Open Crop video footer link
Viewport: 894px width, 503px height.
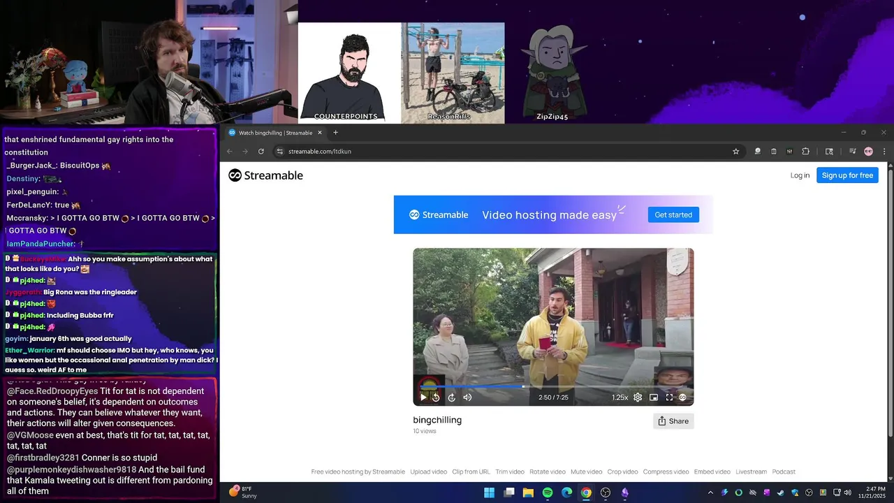[x=622, y=472]
